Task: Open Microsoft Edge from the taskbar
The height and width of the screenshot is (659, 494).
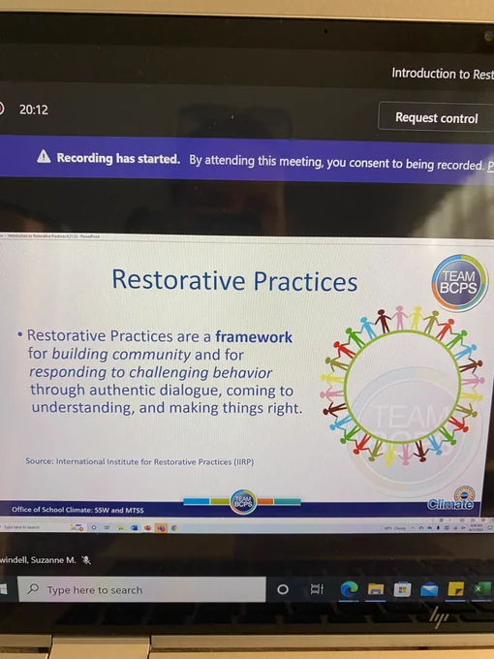Action: [349, 589]
